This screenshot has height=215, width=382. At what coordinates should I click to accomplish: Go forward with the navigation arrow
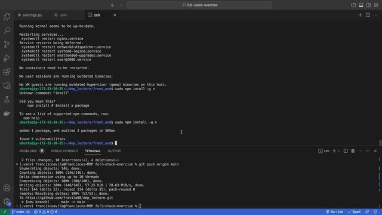[x=121, y=5]
